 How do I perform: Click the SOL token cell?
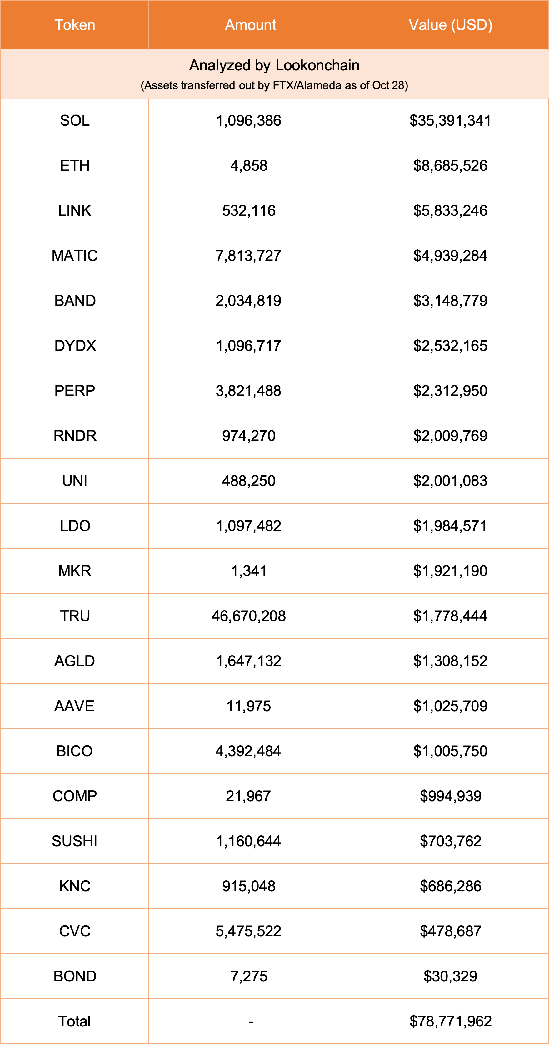(x=75, y=121)
